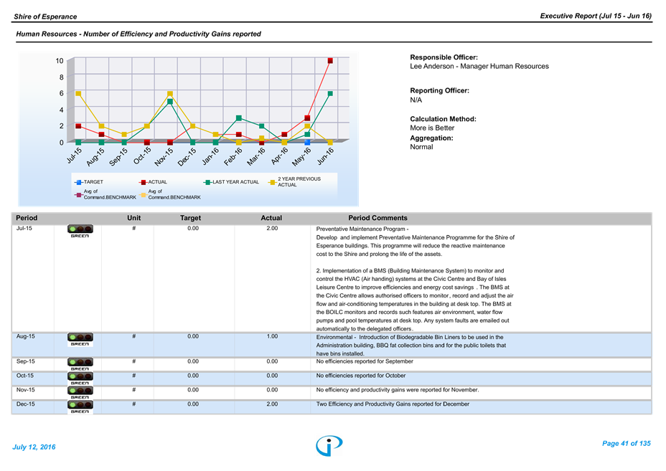Select the Jul-15 period cell in table
The height and width of the screenshot is (471, 666).
24,228
